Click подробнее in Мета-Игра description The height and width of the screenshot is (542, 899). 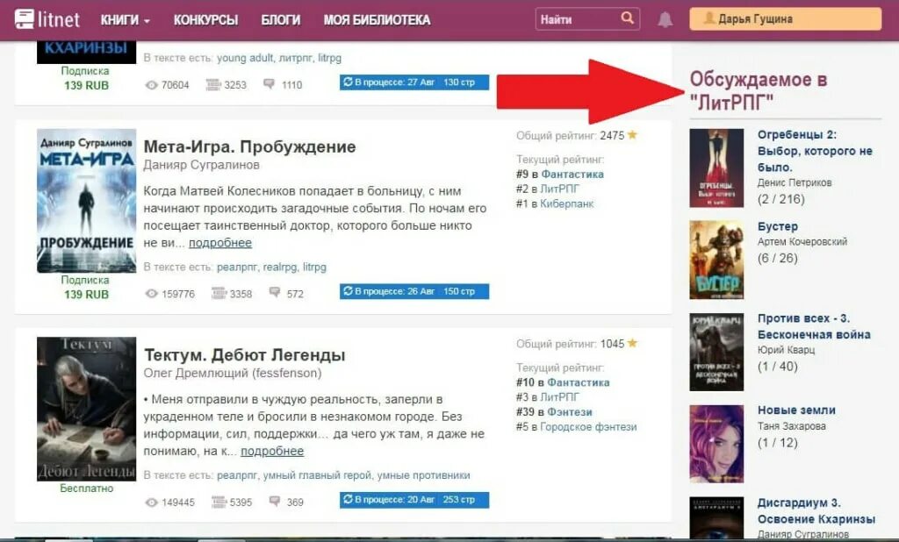coord(220,243)
